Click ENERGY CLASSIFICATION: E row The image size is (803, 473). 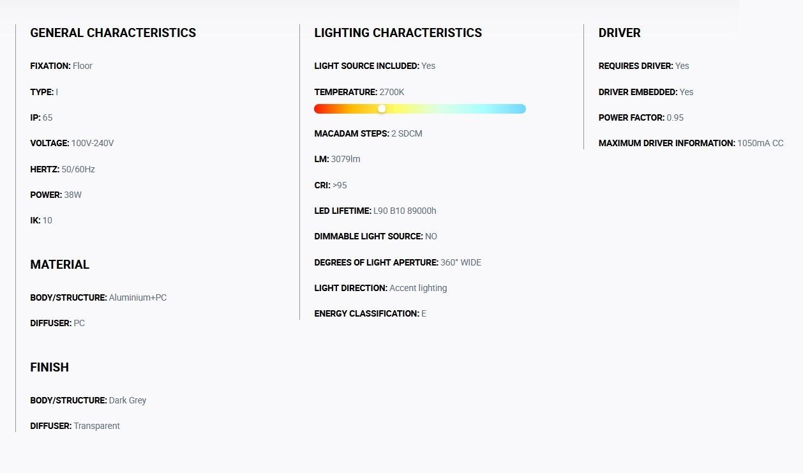tap(370, 313)
